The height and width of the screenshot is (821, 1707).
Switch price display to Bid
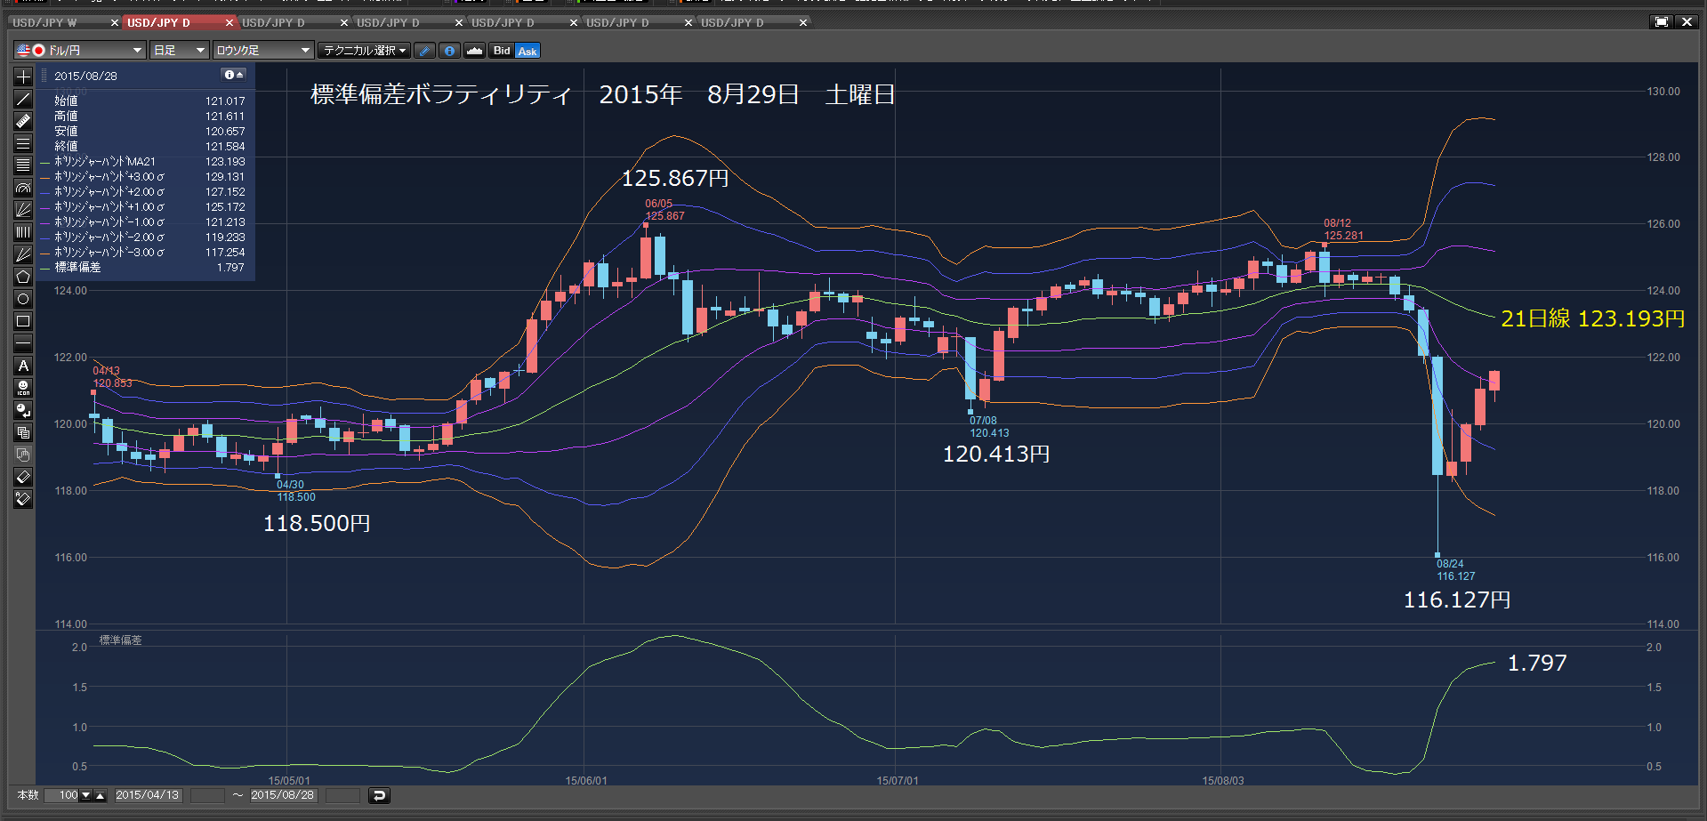coord(502,51)
